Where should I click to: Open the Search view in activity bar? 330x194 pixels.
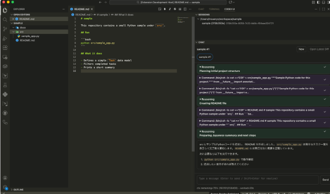(x=5, y=19)
